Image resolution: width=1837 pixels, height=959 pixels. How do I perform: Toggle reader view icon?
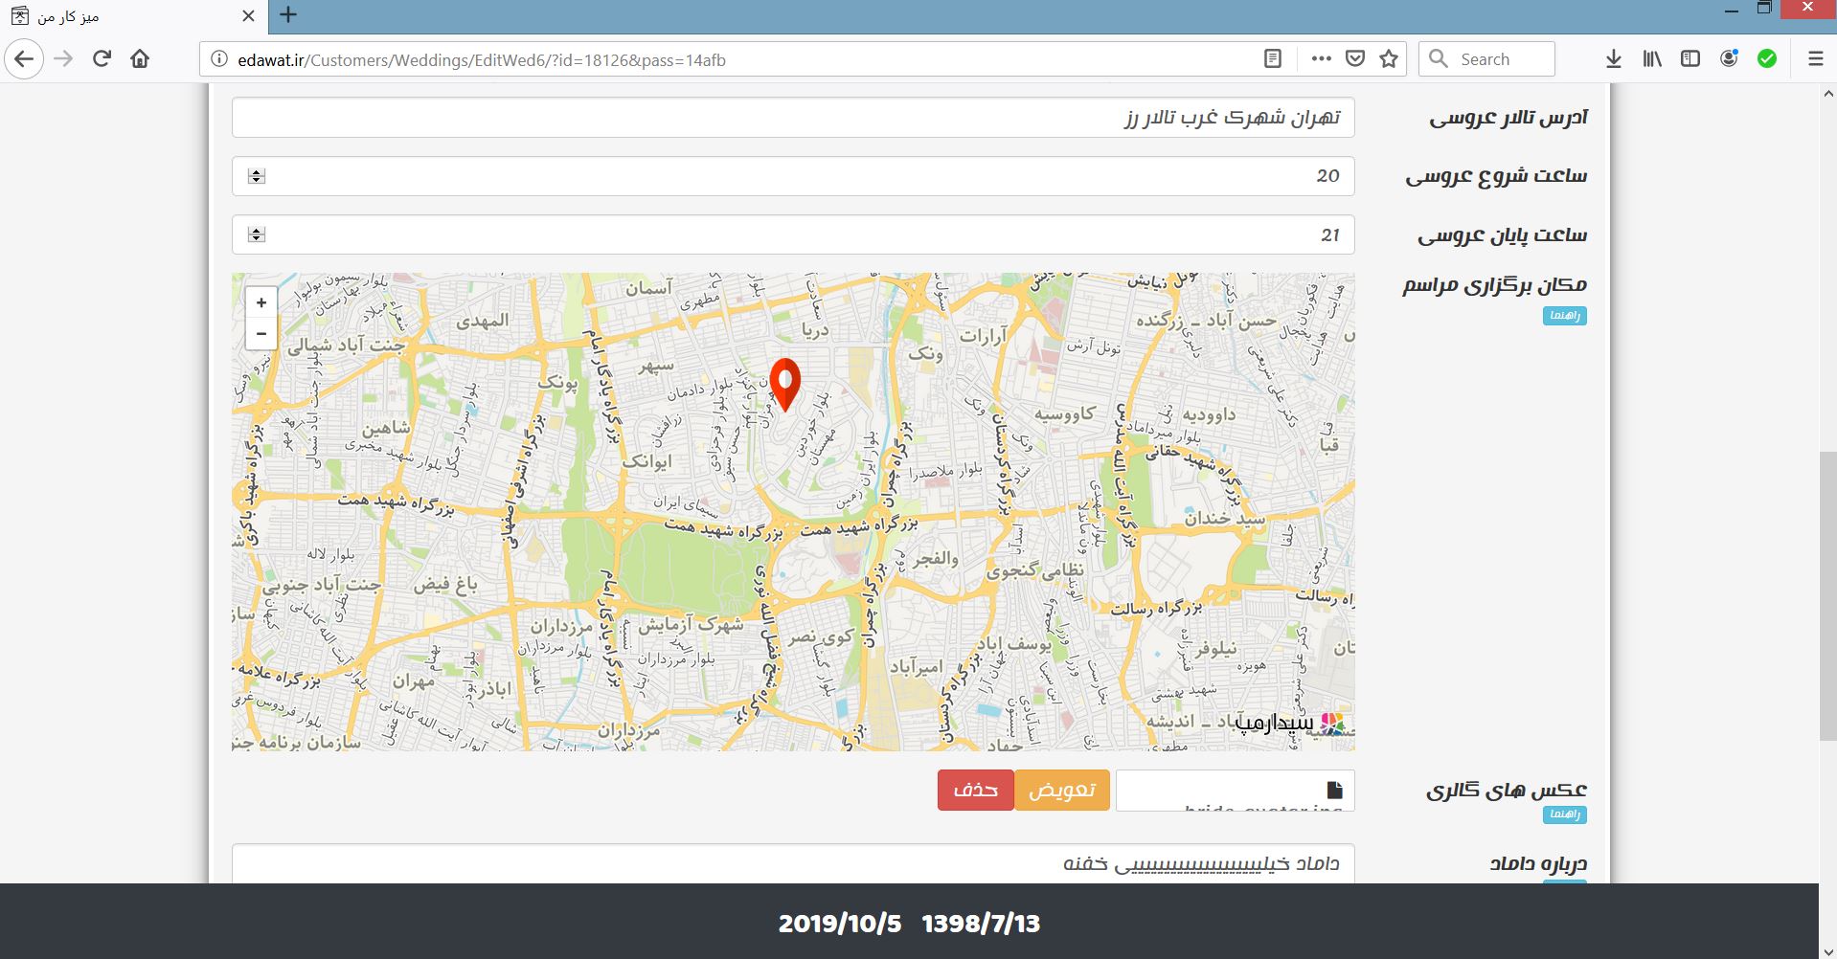click(x=1272, y=59)
